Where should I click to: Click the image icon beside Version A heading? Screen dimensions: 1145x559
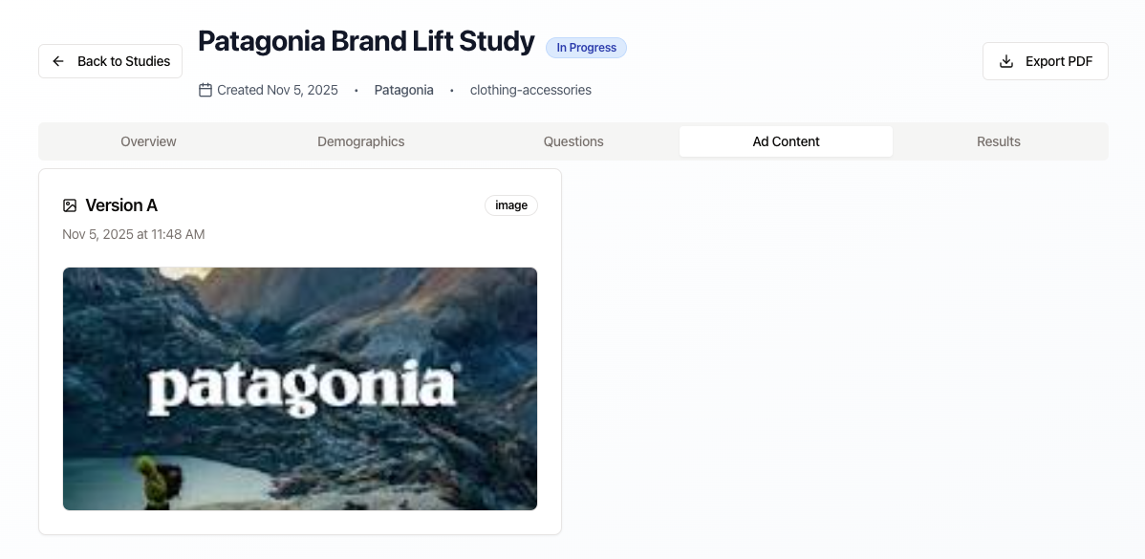pyautogui.click(x=70, y=204)
